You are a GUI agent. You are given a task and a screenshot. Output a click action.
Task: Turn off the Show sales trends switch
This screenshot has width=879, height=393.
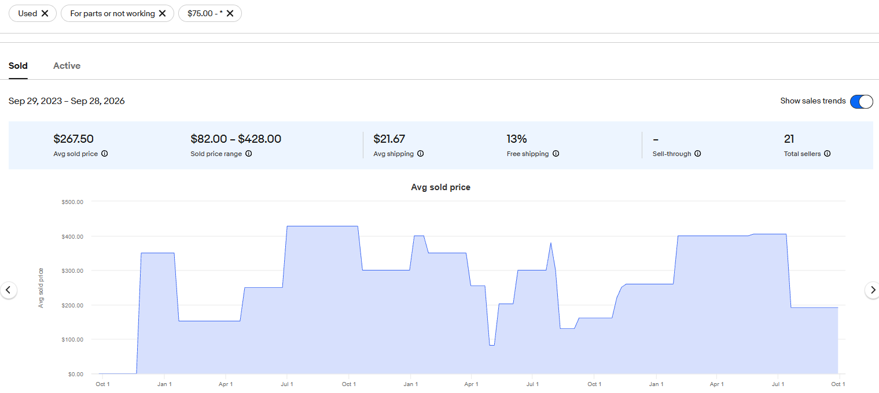tap(862, 101)
